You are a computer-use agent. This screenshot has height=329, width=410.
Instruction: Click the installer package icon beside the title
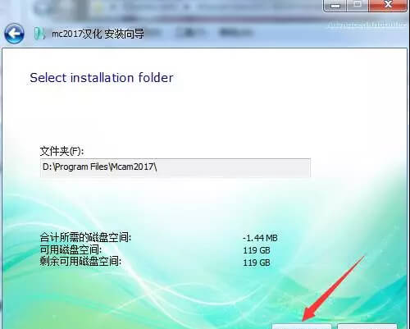coord(39,34)
